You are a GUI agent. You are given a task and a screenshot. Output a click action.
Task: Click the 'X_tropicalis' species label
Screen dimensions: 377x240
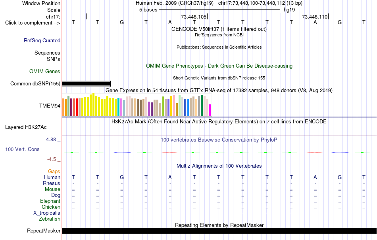tap(47, 213)
